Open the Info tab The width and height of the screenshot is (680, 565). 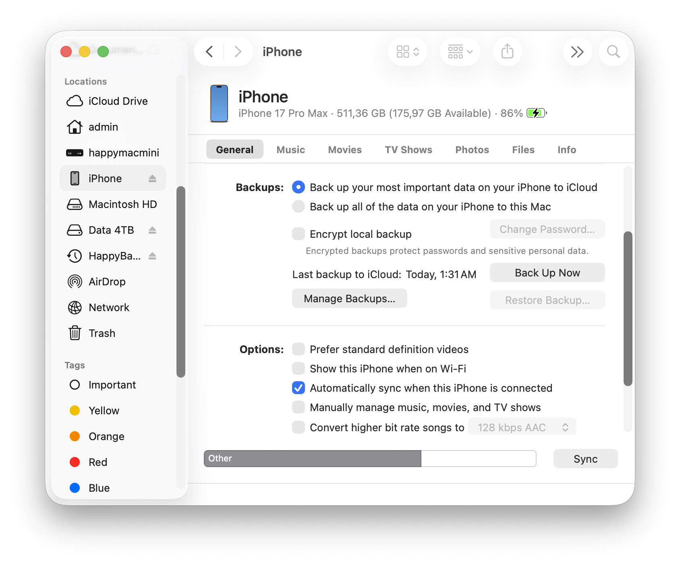pos(567,150)
